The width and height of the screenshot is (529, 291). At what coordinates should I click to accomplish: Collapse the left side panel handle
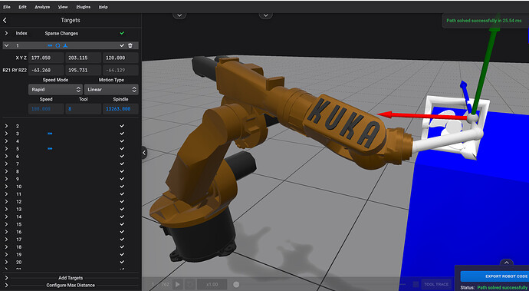click(144, 153)
